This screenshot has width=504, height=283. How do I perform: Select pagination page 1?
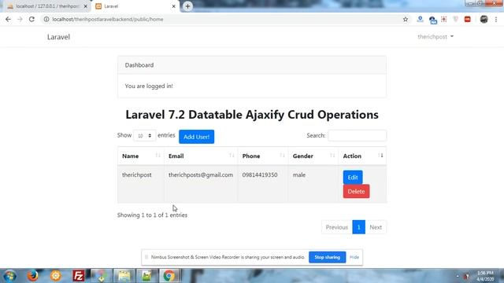click(359, 227)
